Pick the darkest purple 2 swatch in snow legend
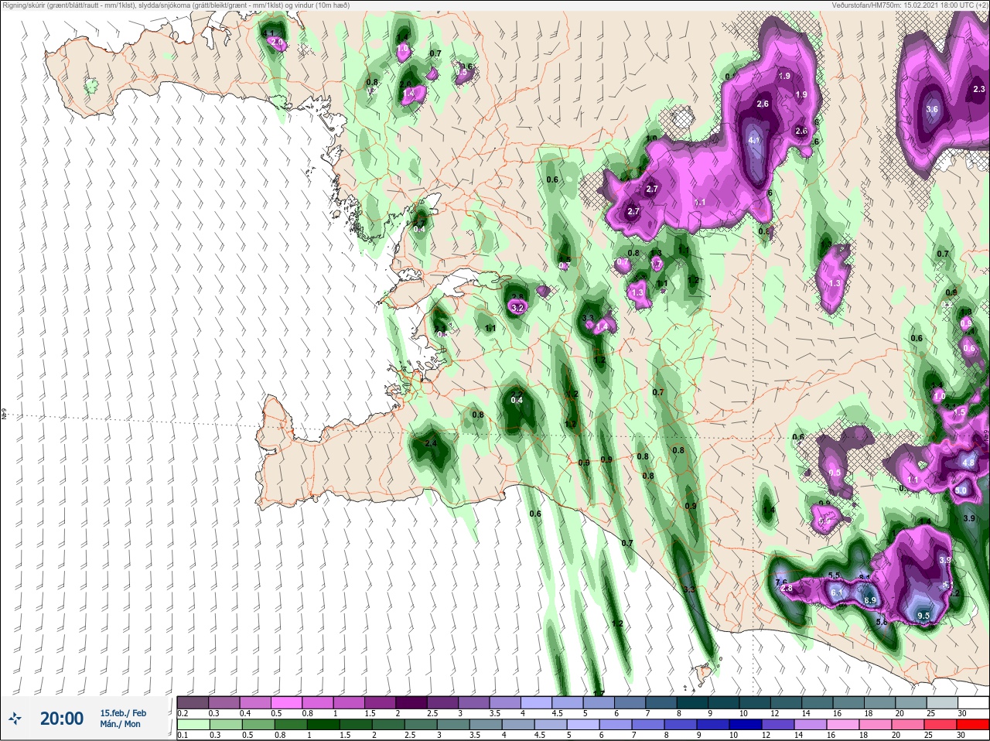This screenshot has width=990, height=741. pos(411,702)
